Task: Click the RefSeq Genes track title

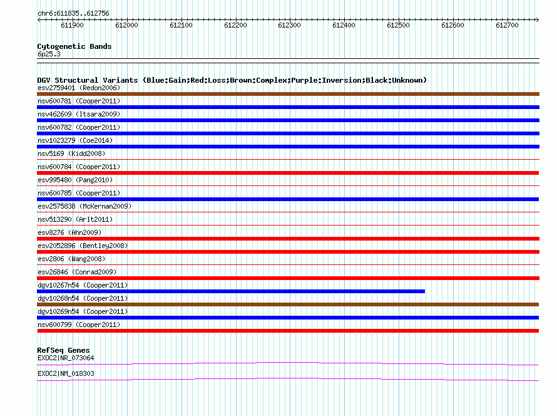Action: click(63, 350)
